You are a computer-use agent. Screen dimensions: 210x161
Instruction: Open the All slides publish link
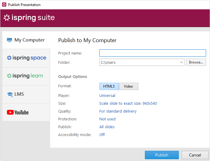(x=107, y=127)
